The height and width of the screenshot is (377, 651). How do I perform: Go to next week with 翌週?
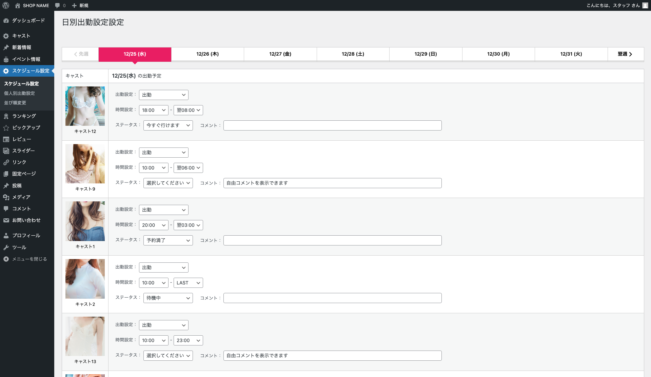click(626, 54)
